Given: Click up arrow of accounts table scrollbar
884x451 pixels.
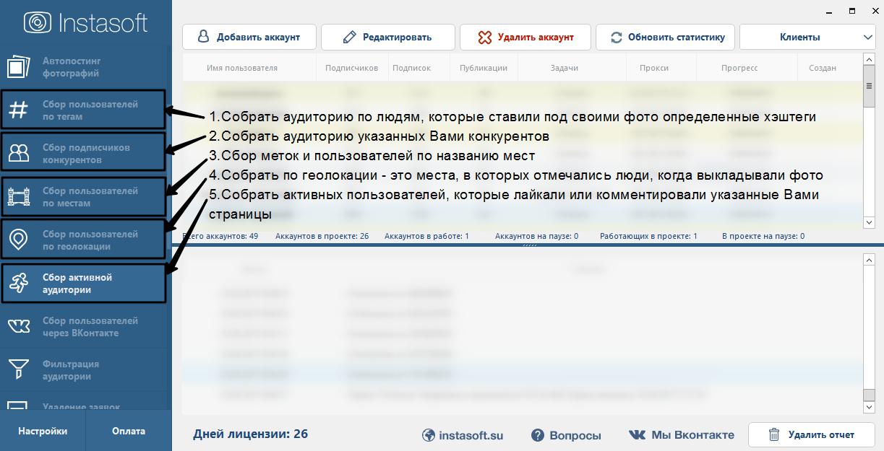Looking at the screenshot, I should coord(870,60).
